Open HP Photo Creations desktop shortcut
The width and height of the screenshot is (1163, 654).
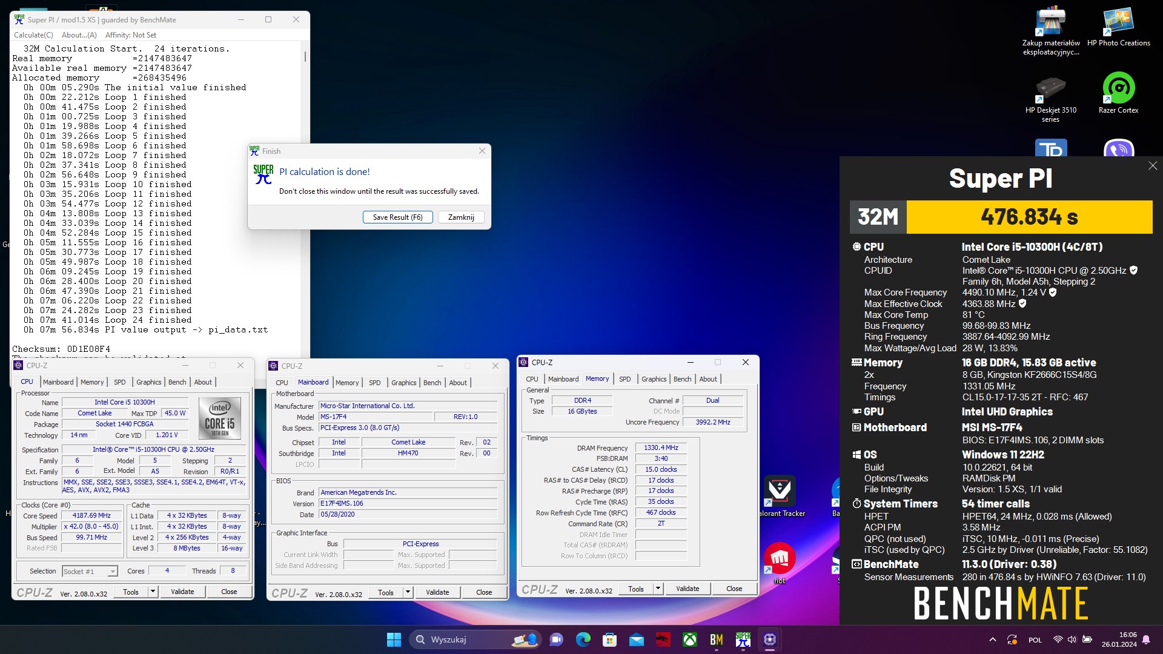(x=1118, y=27)
